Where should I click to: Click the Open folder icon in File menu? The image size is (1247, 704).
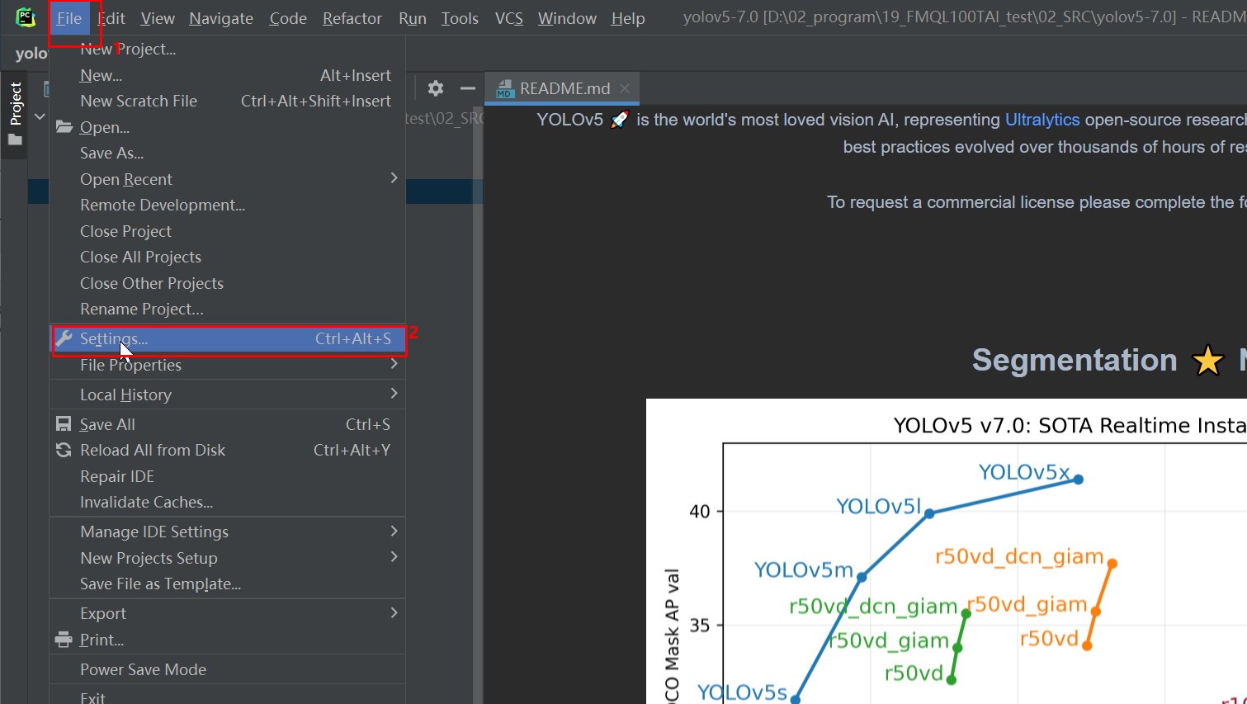click(x=64, y=127)
